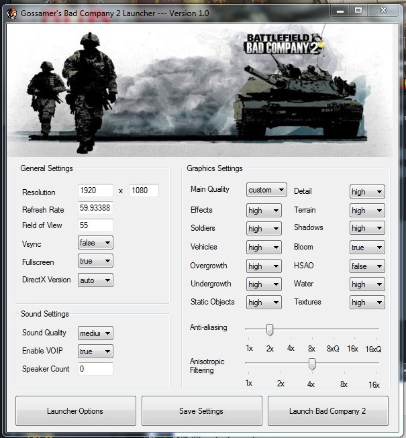Click the Anisotropic Filtering slider handle
The image size is (406, 438).
coord(312,364)
